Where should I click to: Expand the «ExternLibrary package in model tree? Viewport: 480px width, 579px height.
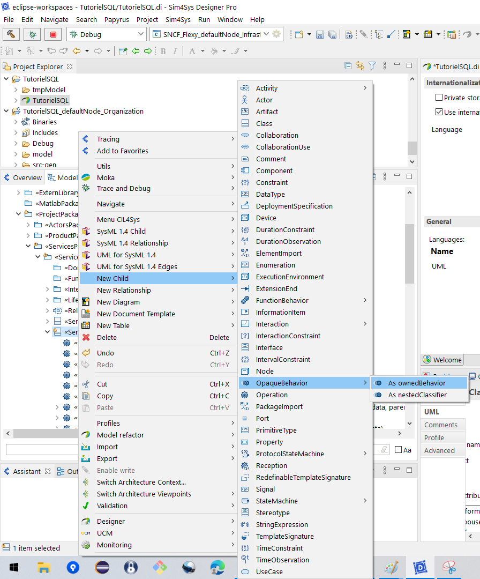[19, 192]
